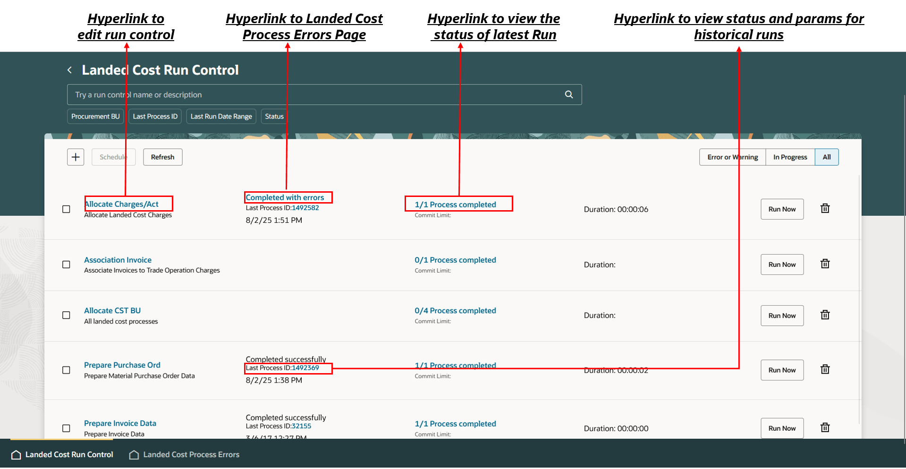Viewport: 906px width, 469px height.
Task: Open the Status filter chip
Action: point(274,116)
